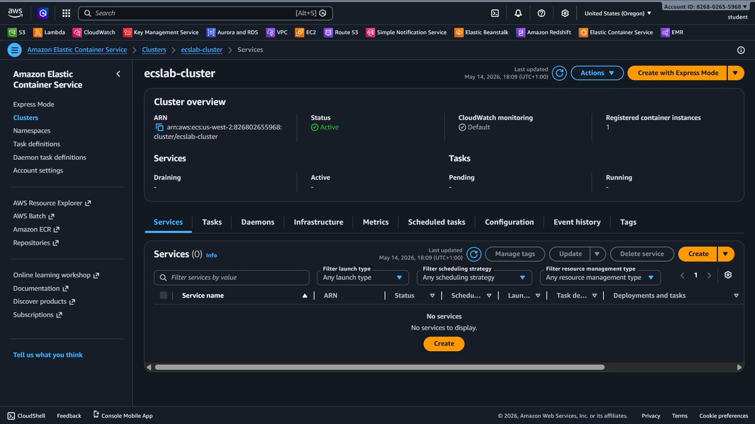
Task: Switch to the Infrastructure tab
Action: coord(318,222)
